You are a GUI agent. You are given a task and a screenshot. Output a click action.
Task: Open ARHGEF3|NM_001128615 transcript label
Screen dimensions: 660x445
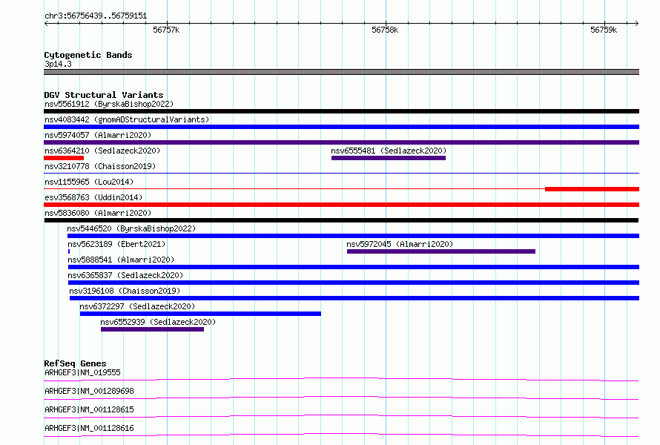pyautogui.click(x=89, y=409)
